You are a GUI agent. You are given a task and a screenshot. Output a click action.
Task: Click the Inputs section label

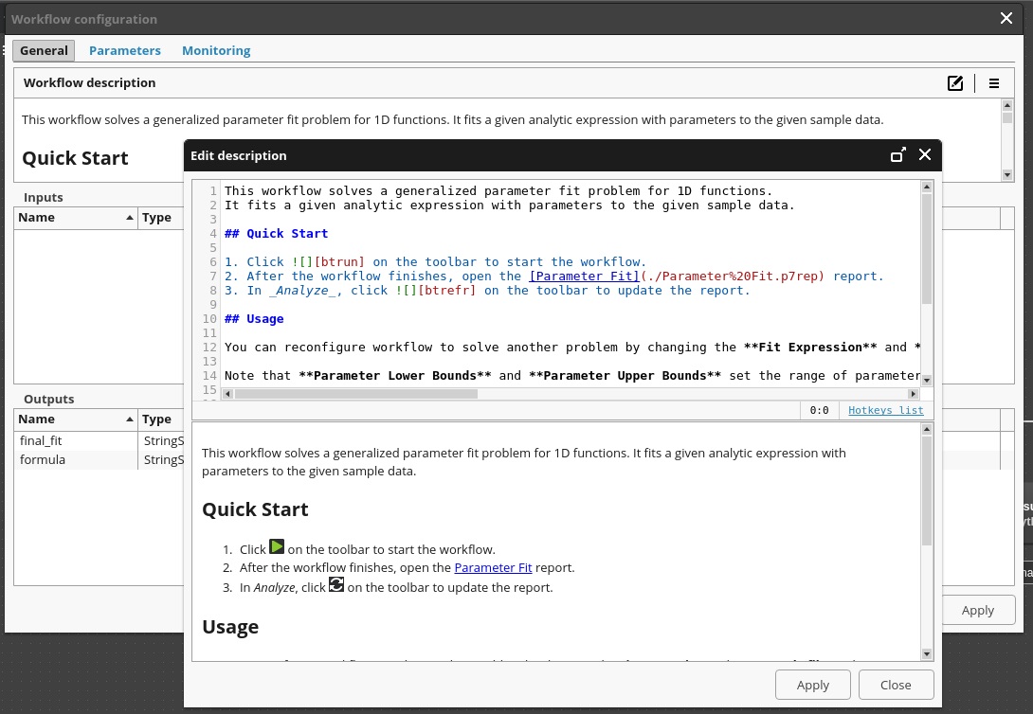pos(44,197)
